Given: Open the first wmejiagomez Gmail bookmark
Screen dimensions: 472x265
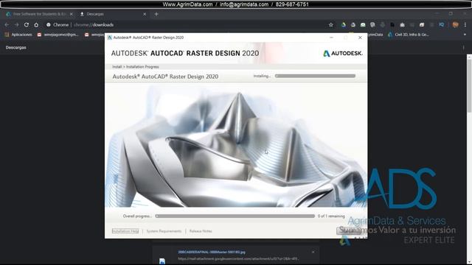Looking at the screenshot, I should tap(58, 35).
